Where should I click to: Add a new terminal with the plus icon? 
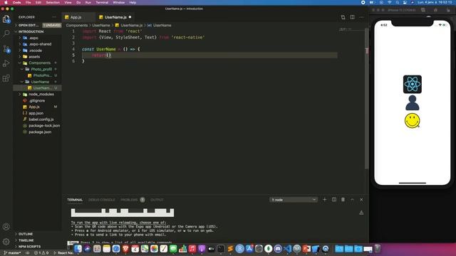point(325,200)
